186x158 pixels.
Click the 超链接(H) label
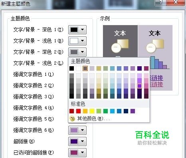[x=24, y=141]
